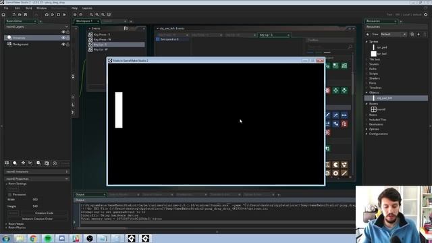The height and width of the screenshot is (243, 432).
Task: Click the Sounds resource folder
Action: click(374, 64)
